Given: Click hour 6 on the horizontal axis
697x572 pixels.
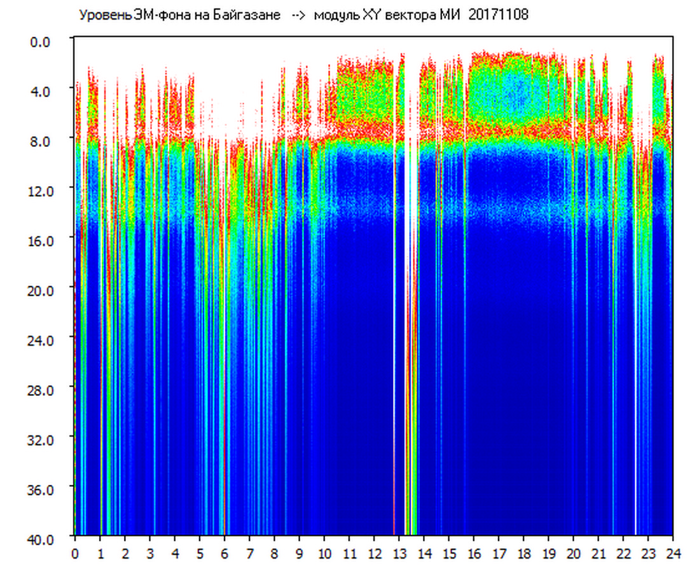Looking at the screenshot, I should [x=224, y=553].
